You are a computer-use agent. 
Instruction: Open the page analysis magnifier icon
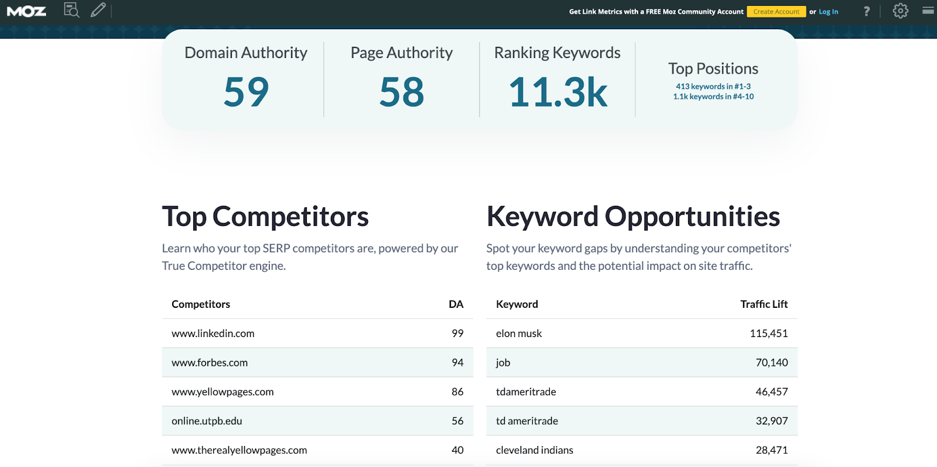(x=71, y=10)
